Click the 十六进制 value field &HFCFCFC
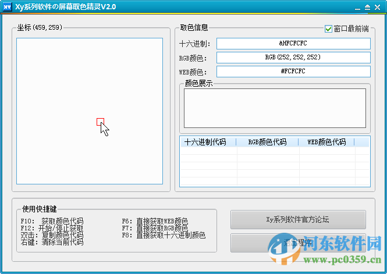 [x=293, y=44]
